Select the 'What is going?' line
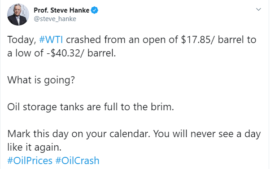This screenshot has height=169, width=270. [x=41, y=80]
